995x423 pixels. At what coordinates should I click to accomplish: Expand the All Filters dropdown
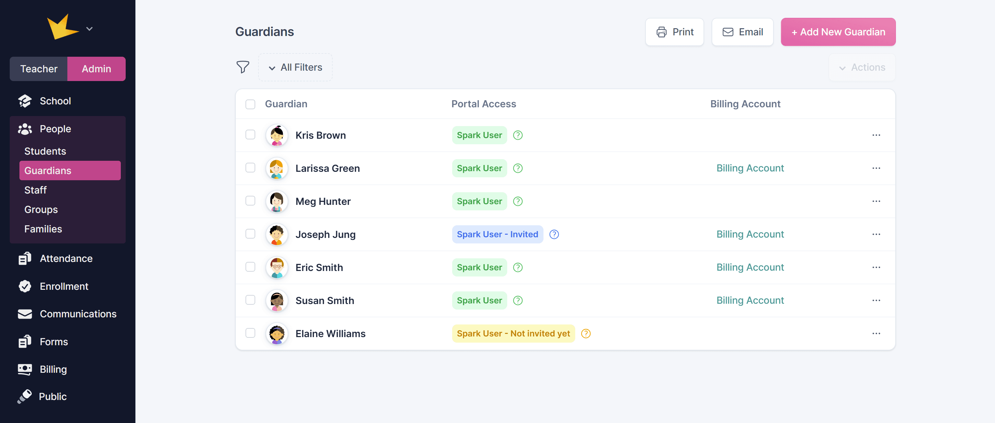pyautogui.click(x=295, y=68)
